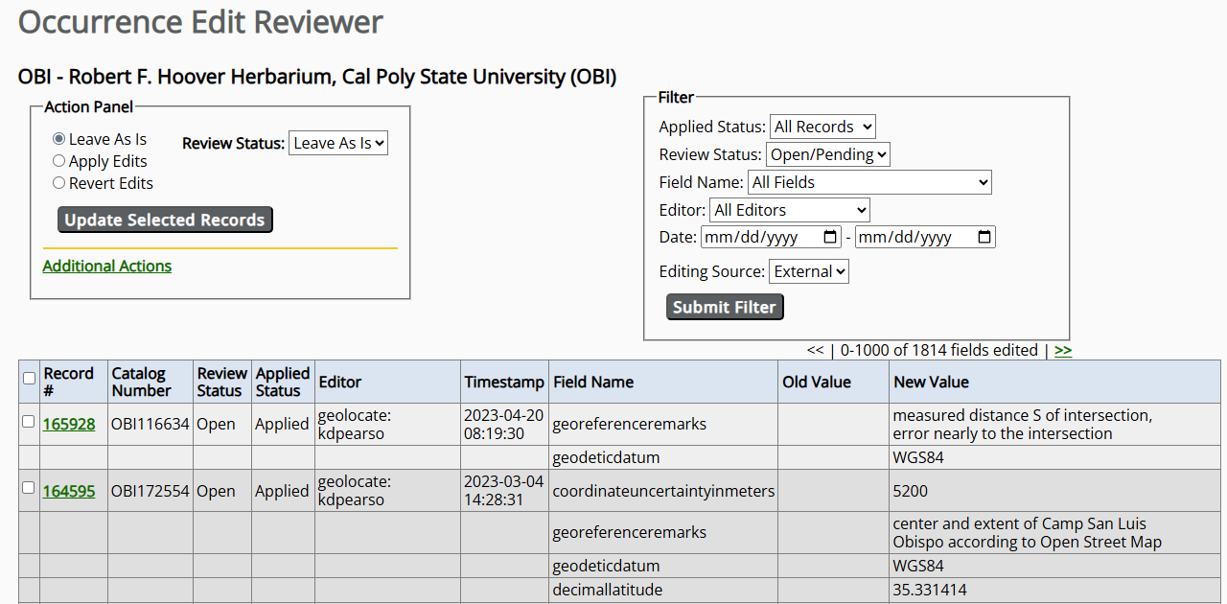The image size is (1227, 604).
Task: Choose the Apply Edits radio option
Action: [x=59, y=162]
